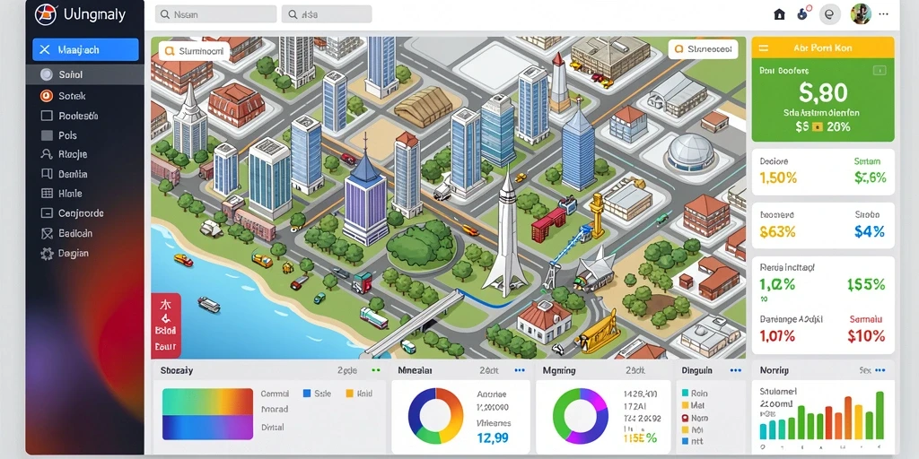This screenshot has width=919, height=459.
Task: Click the round 'e' icon in top bar
Action: (x=829, y=14)
